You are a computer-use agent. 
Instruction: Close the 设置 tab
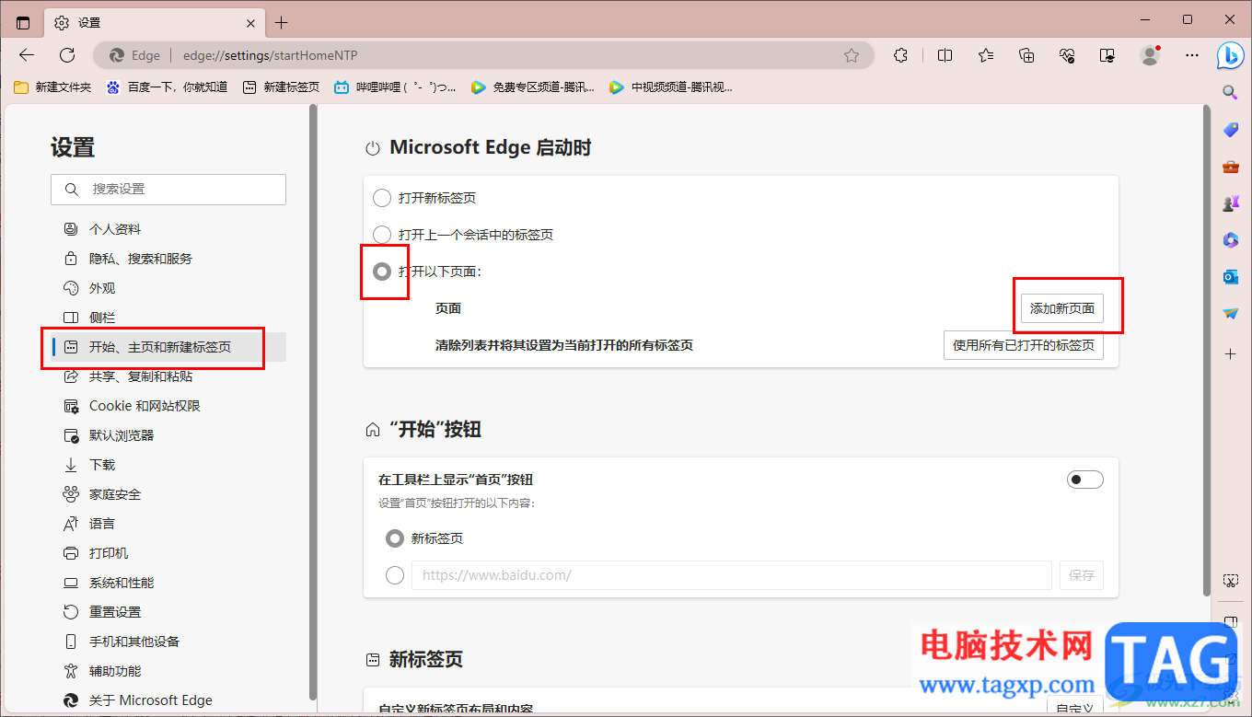[x=251, y=22]
